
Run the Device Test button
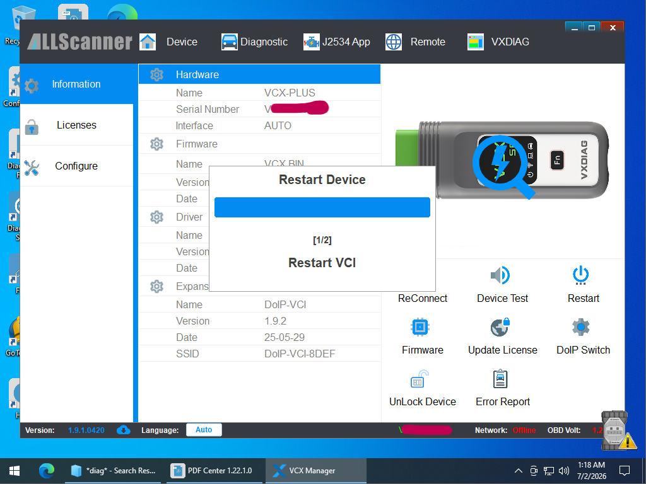tap(502, 298)
